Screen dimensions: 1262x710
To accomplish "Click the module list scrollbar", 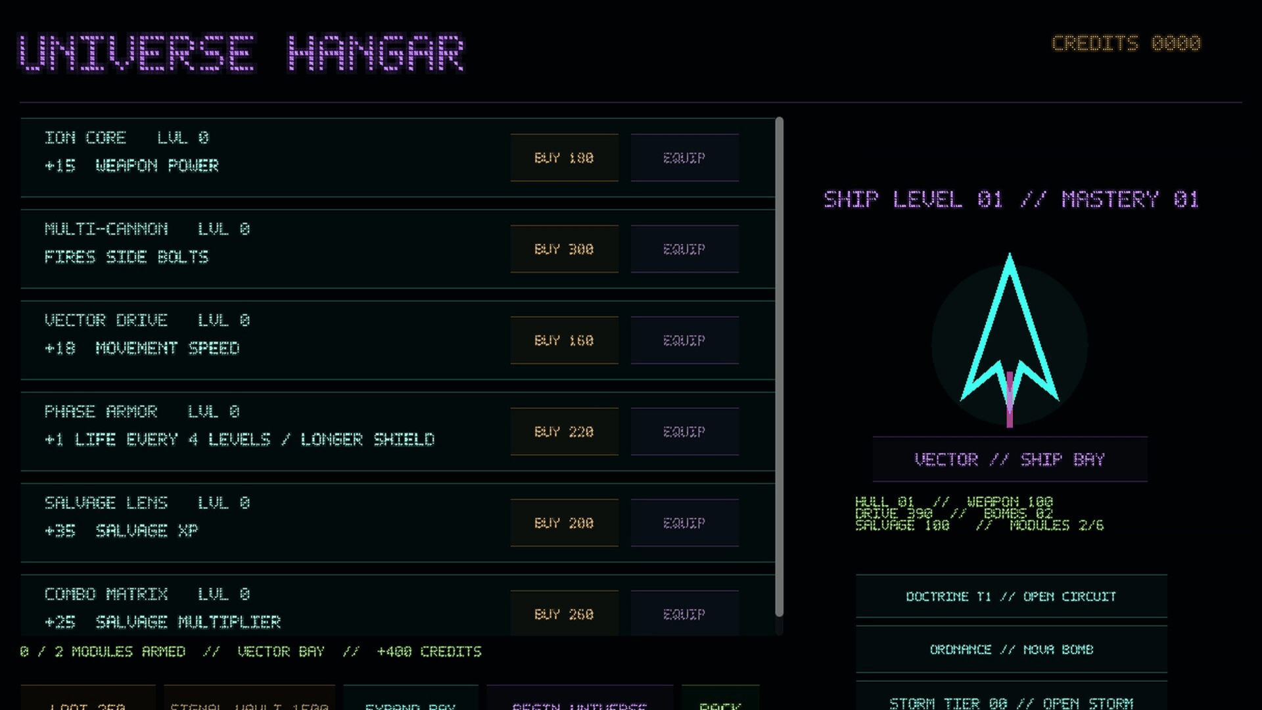I will [779, 367].
